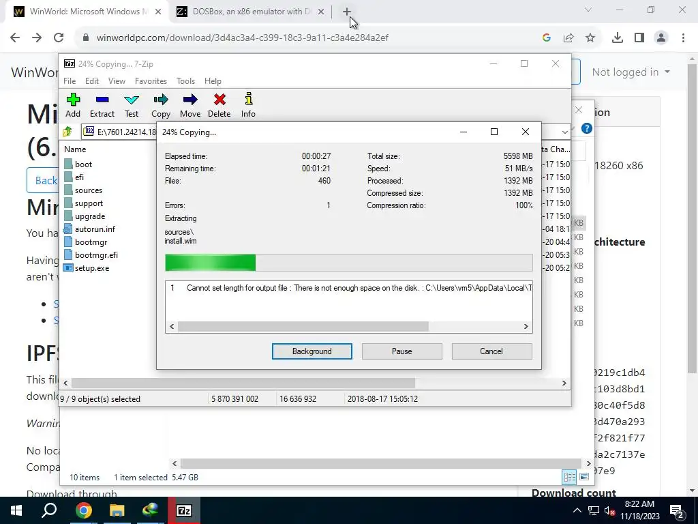This screenshot has height=524, width=698.
Task: Switch to the WinWorld browser tab
Action: coord(88,12)
